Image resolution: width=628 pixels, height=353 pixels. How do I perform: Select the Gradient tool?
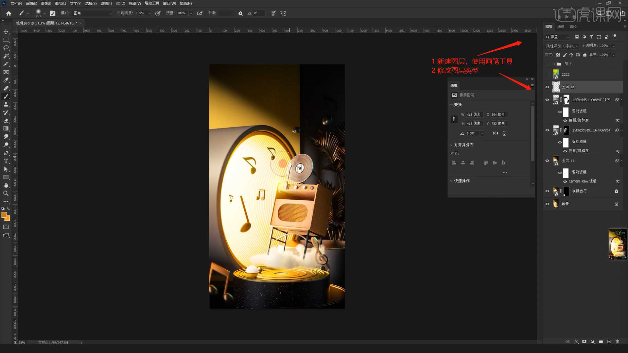pyautogui.click(x=6, y=128)
